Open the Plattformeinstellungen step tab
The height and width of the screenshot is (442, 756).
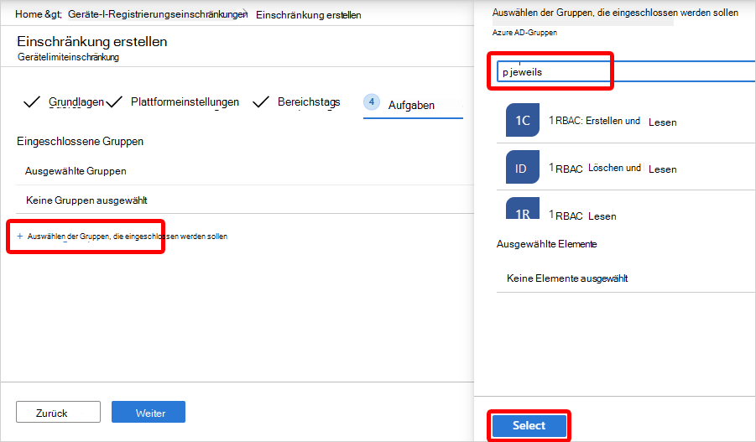(185, 102)
